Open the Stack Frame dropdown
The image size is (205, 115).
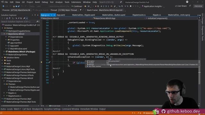111,10
